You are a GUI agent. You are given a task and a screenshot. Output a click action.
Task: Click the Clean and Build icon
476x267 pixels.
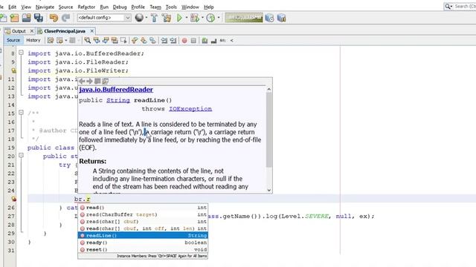click(167, 18)
